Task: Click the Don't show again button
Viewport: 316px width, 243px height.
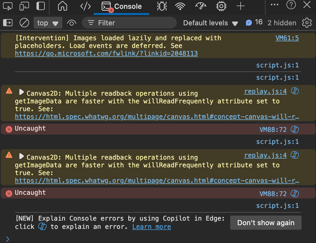Action: coord(266,223)
